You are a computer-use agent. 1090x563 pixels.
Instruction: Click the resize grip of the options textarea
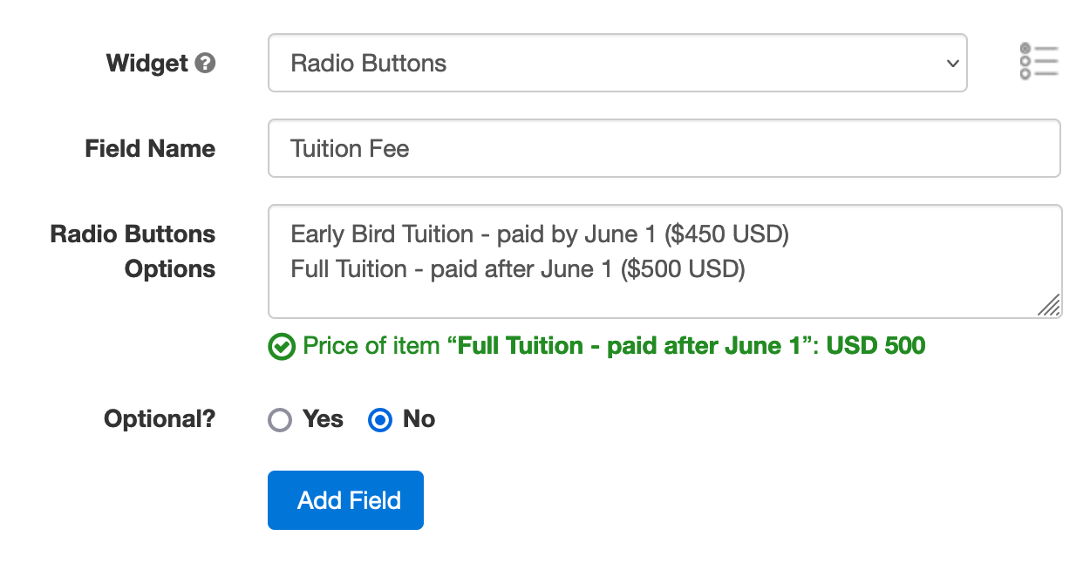coord(1049,304)
